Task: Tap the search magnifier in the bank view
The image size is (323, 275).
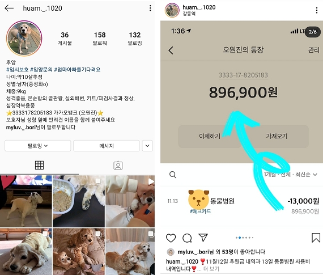Action: [x=173, y=175]
